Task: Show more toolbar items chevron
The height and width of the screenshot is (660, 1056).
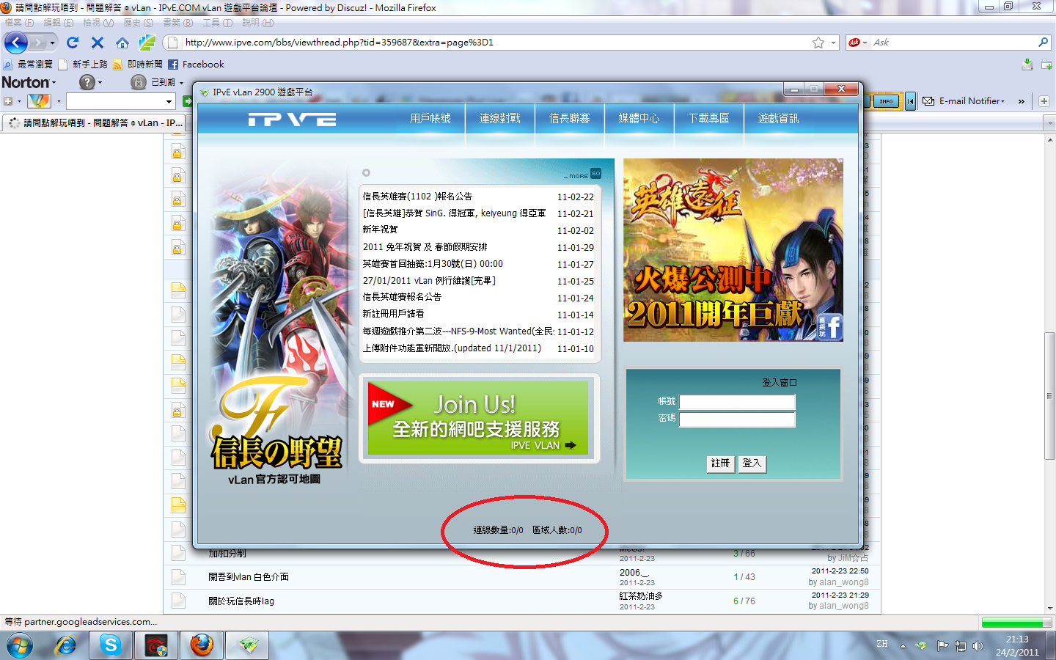Action: [x=1021, y=101]
